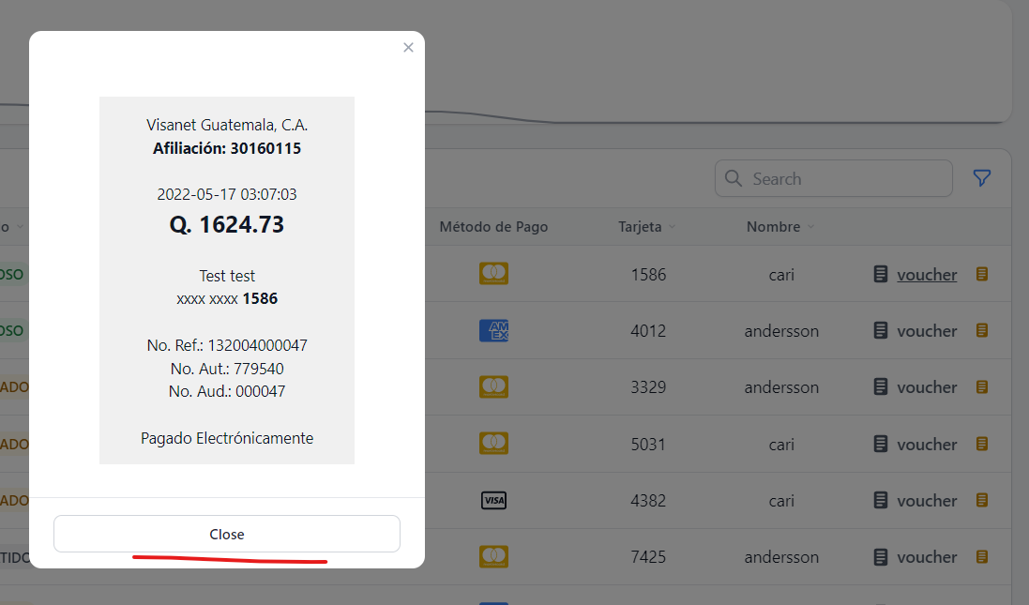
Task: Open the Nombre column sort dropdown
Action: point(810,226)
